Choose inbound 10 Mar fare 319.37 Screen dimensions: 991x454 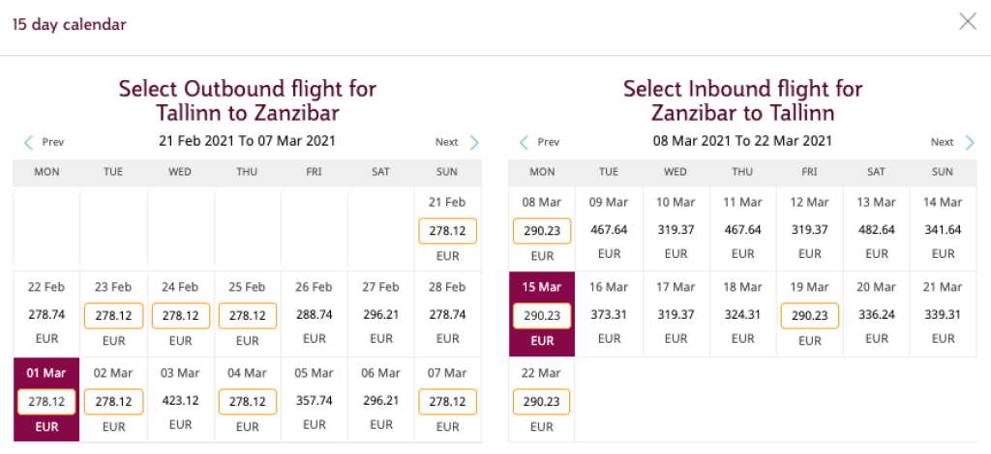[676, 230]
